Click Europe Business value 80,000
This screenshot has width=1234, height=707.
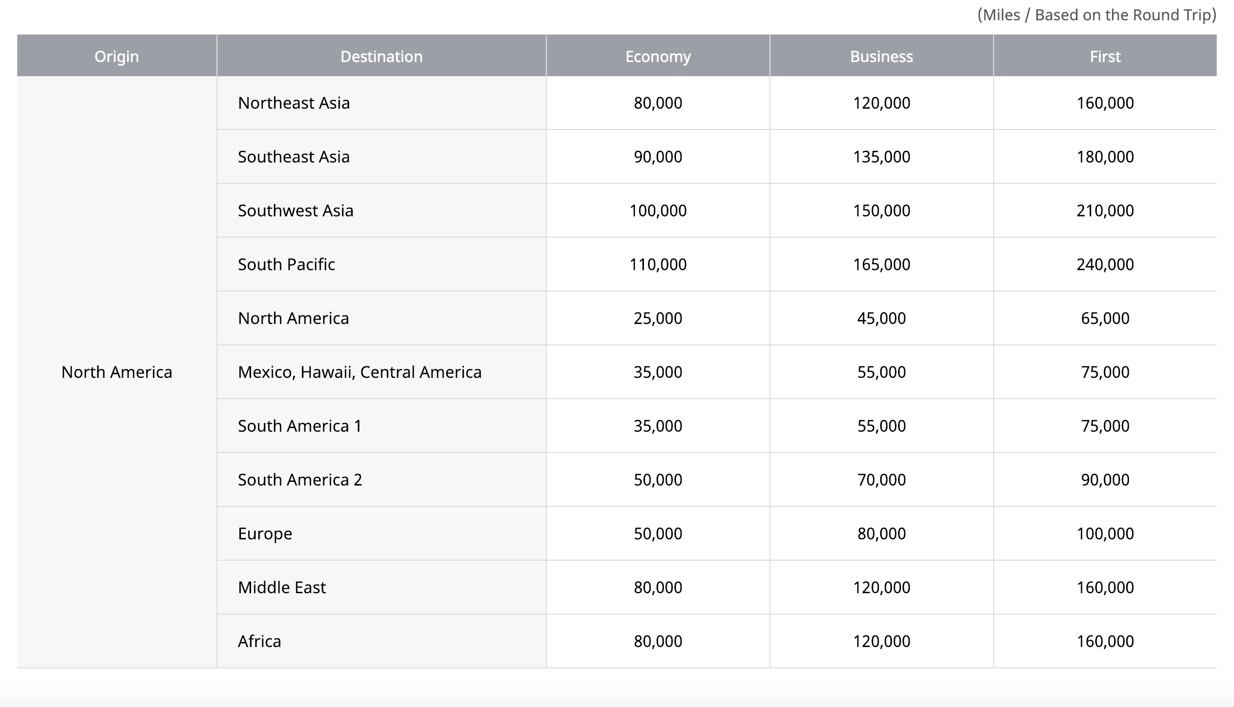[x=881, y=533]
